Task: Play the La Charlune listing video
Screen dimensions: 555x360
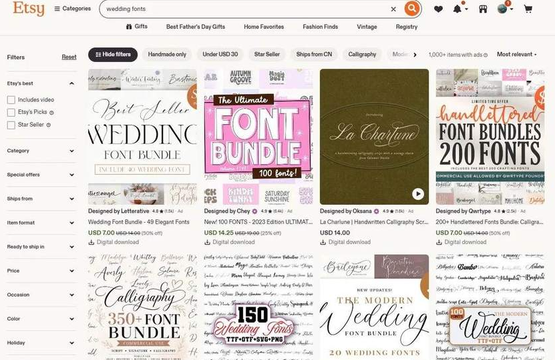Action: pyautogui.click(x=418, y=194)
